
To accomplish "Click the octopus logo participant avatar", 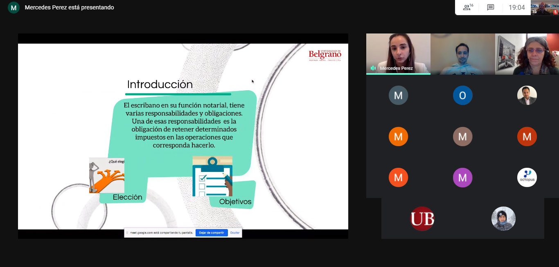I will coord(527,178).
